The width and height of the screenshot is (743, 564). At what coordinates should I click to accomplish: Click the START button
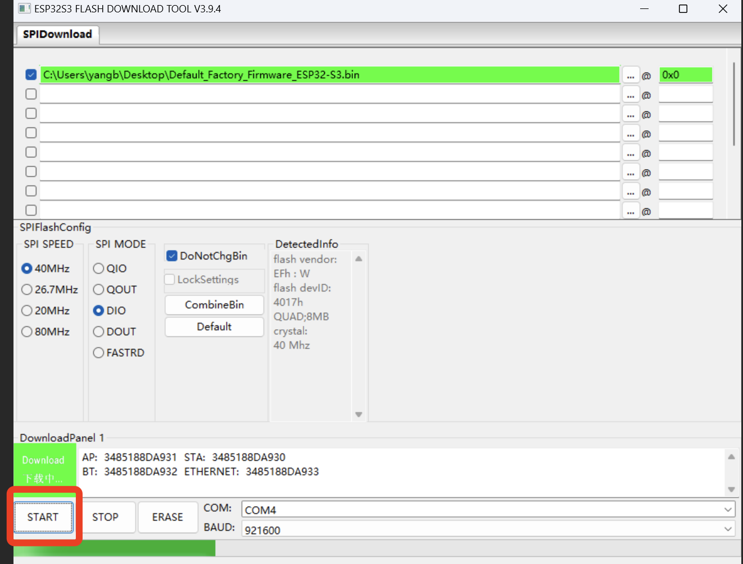(43, 517)
